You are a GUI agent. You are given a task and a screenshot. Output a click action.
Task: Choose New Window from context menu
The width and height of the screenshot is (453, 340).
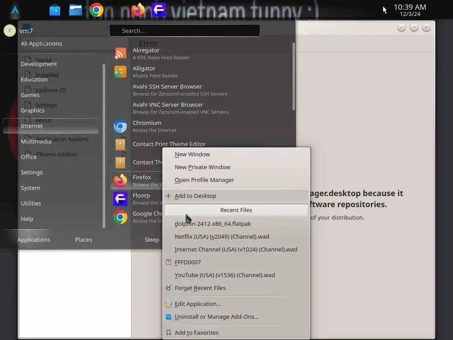tap(236, 155)
